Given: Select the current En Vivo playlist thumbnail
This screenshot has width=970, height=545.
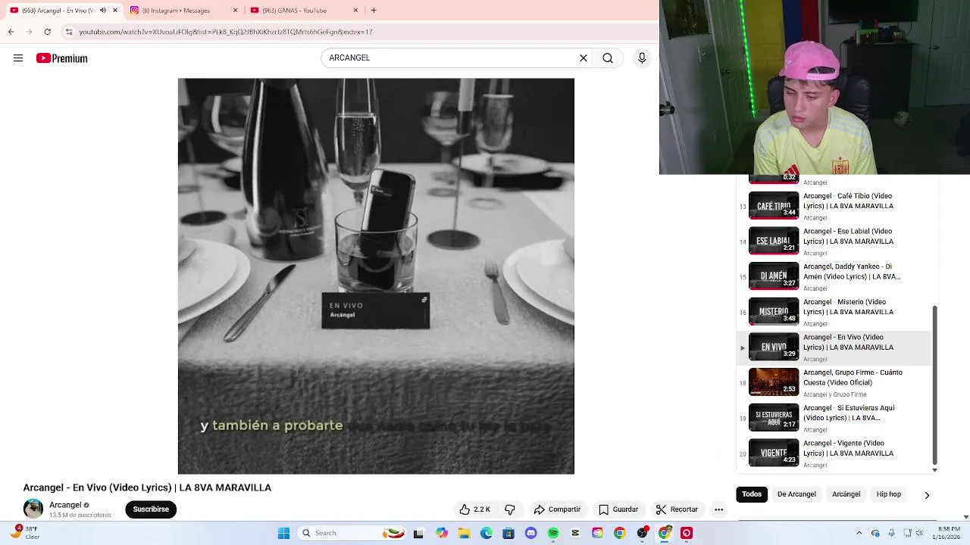Looking at the screenshot, I should pos(774,347).
